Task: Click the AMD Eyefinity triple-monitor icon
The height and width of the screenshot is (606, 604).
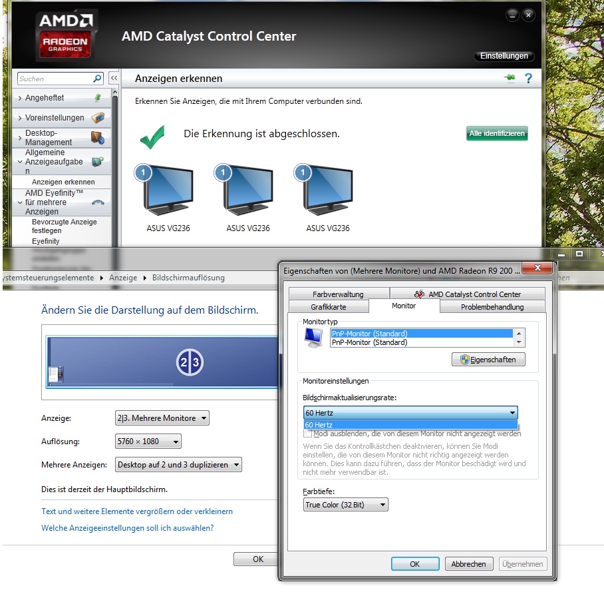Action: point(98,202)
